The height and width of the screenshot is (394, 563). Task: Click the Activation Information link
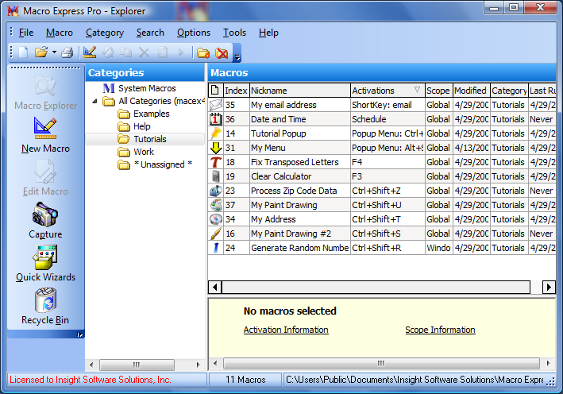tap(286, 330)
